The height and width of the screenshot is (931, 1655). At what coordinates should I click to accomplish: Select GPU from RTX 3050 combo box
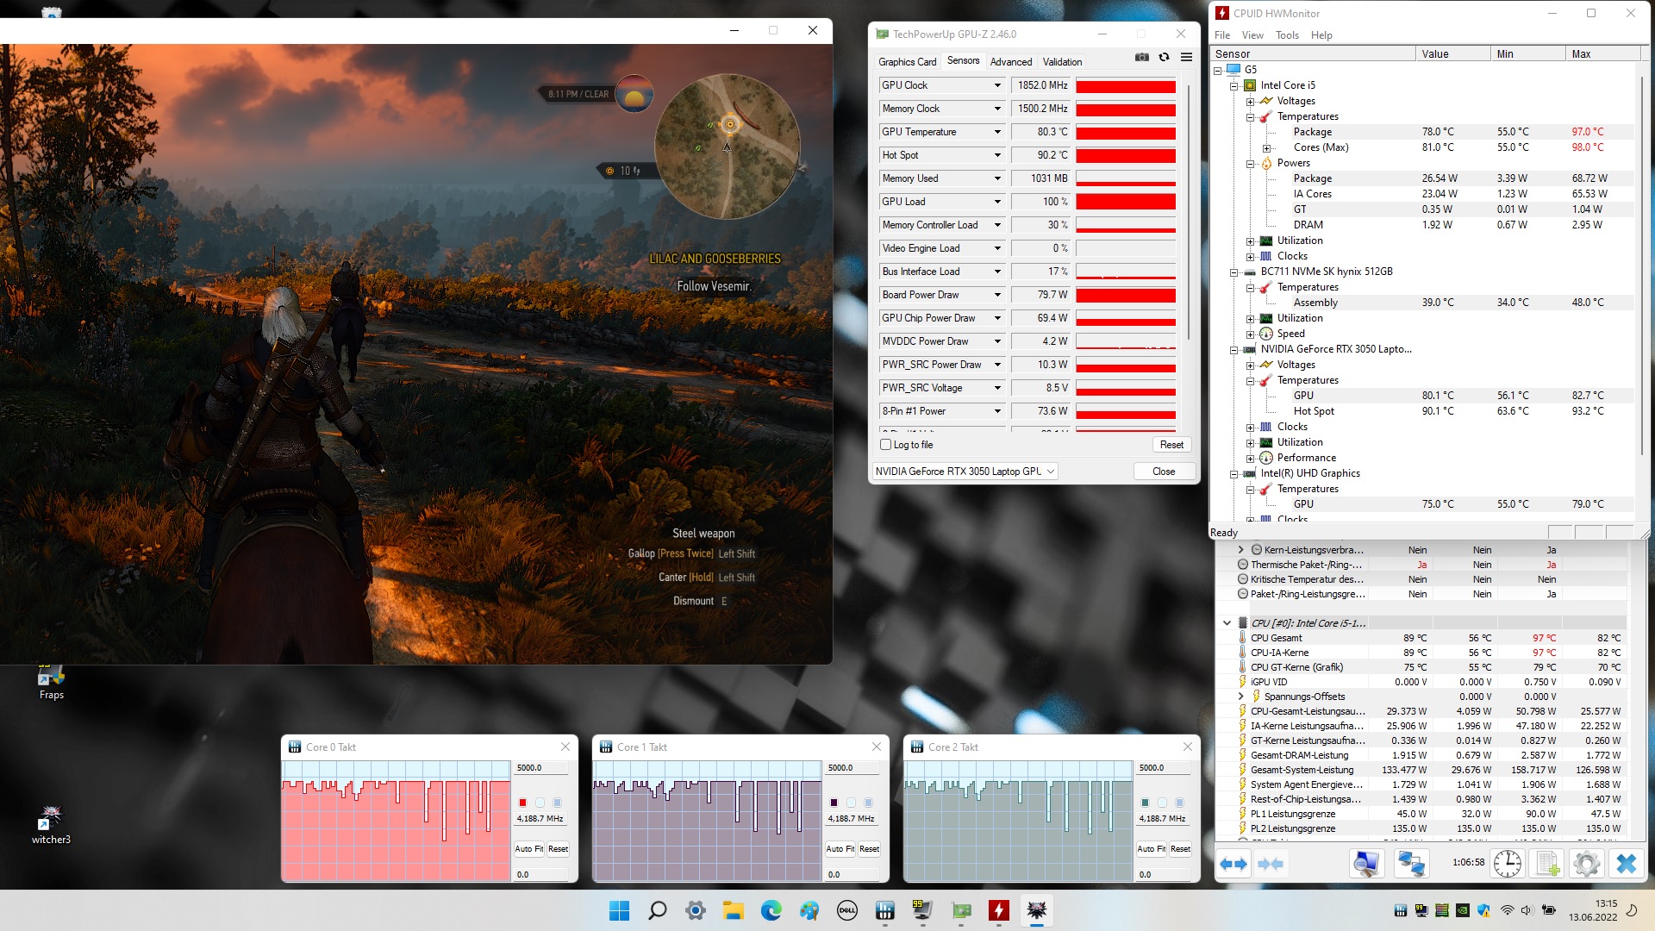coord(965,472)
